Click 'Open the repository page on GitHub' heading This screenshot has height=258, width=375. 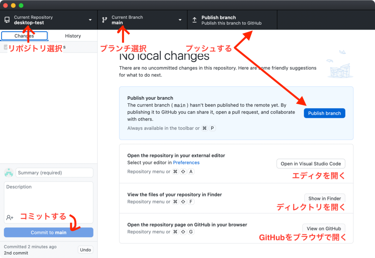(x=187, y=225)
